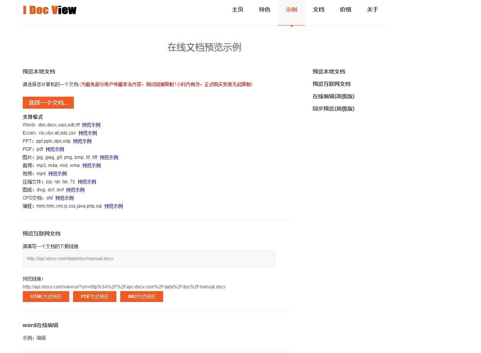Click the I Doc View logo

click(49, 10)
